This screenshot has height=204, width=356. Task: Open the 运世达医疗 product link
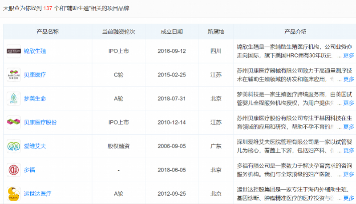[x=38, y=194]
